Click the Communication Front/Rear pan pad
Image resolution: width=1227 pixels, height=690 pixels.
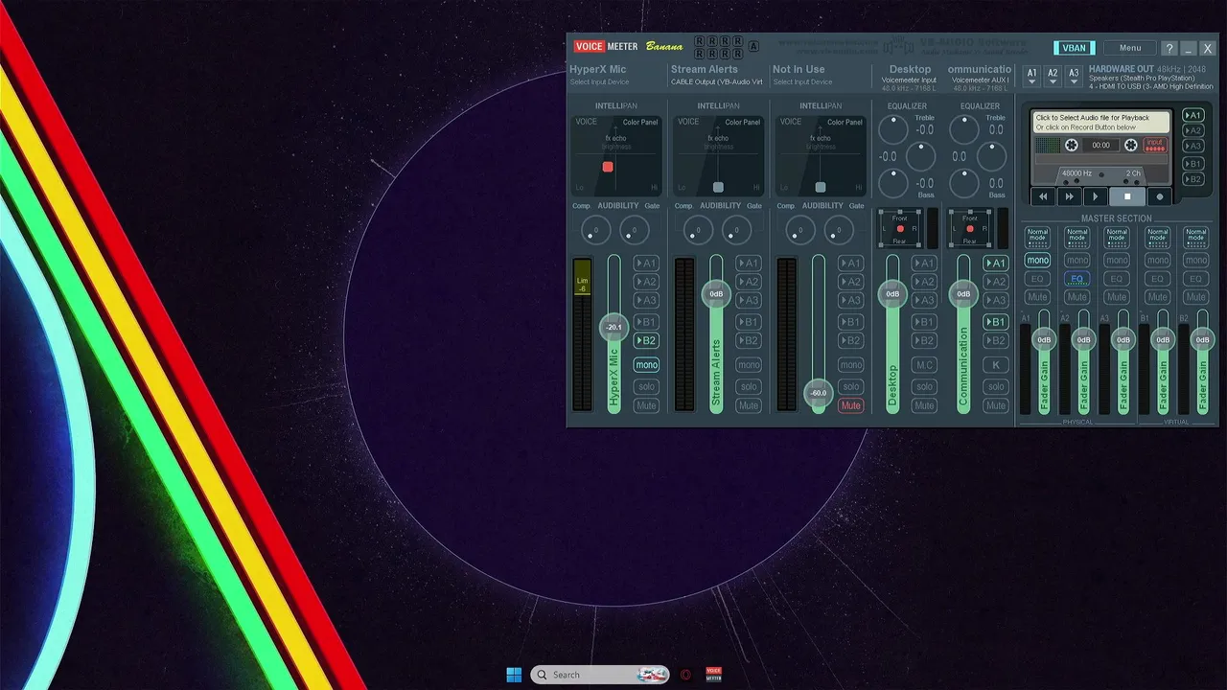(970, 228)
